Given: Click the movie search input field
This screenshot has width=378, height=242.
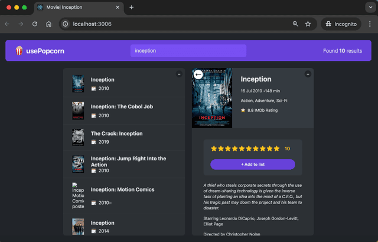Looking at the screenshot, I should pos(188,51).
